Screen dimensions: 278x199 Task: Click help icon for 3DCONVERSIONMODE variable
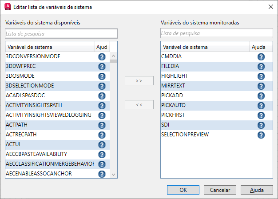(102, 57)
